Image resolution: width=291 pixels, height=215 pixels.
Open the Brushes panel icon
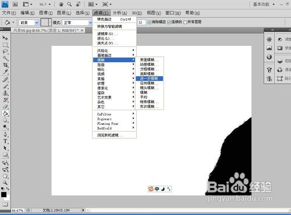[269, 70]
